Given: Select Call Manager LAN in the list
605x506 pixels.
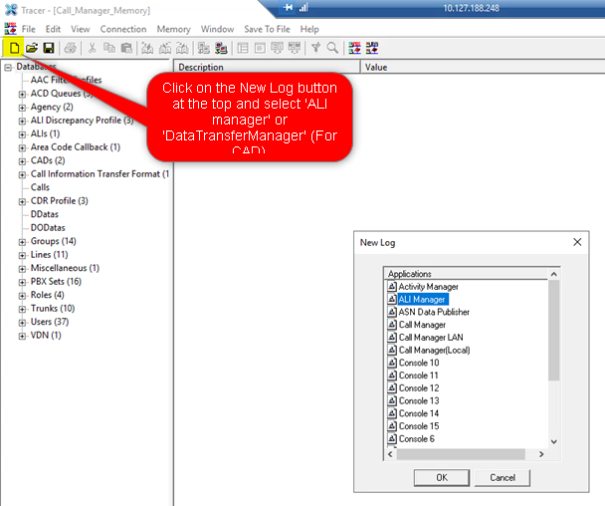Looking at the screenshot, I should (431, 338).
